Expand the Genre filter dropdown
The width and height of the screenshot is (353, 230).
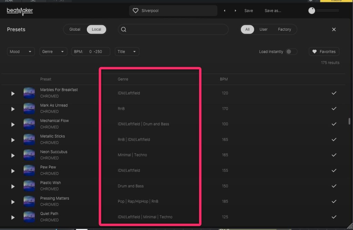click(x=53, y=52)
